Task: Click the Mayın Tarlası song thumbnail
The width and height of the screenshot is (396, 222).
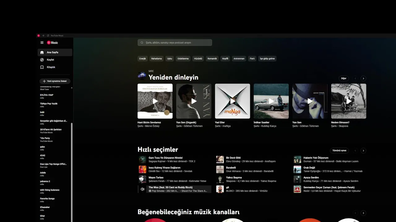Action: (x=142, y=179)
